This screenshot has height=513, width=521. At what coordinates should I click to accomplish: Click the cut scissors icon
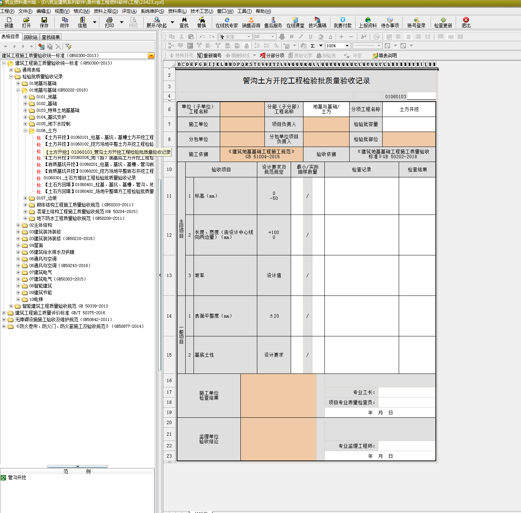pyautogui.click(x=182, y=37)
